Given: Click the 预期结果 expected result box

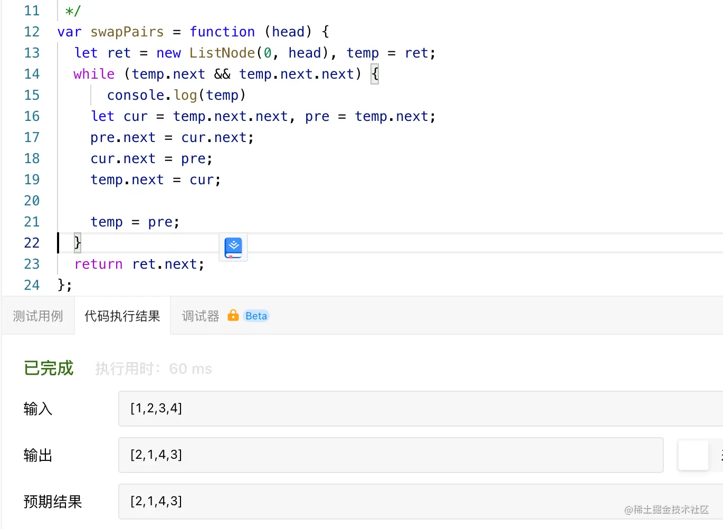Looking at the screenshot, I should 420,502.
